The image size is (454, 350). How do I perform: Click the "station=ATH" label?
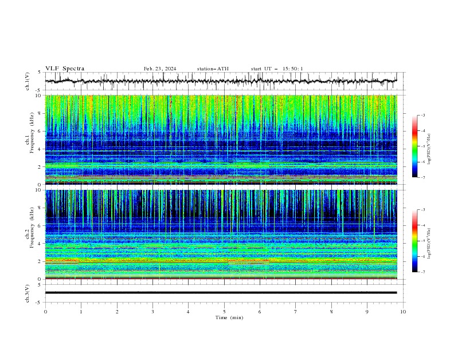pos(213,69)
